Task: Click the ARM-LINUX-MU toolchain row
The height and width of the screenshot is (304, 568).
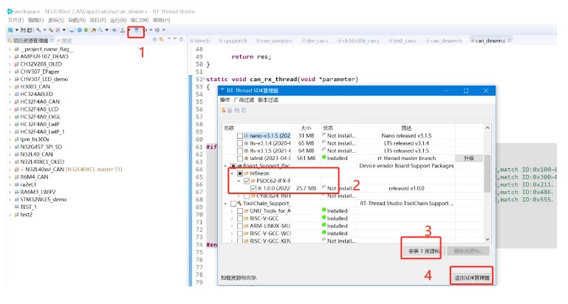Action: click(270, 226)
